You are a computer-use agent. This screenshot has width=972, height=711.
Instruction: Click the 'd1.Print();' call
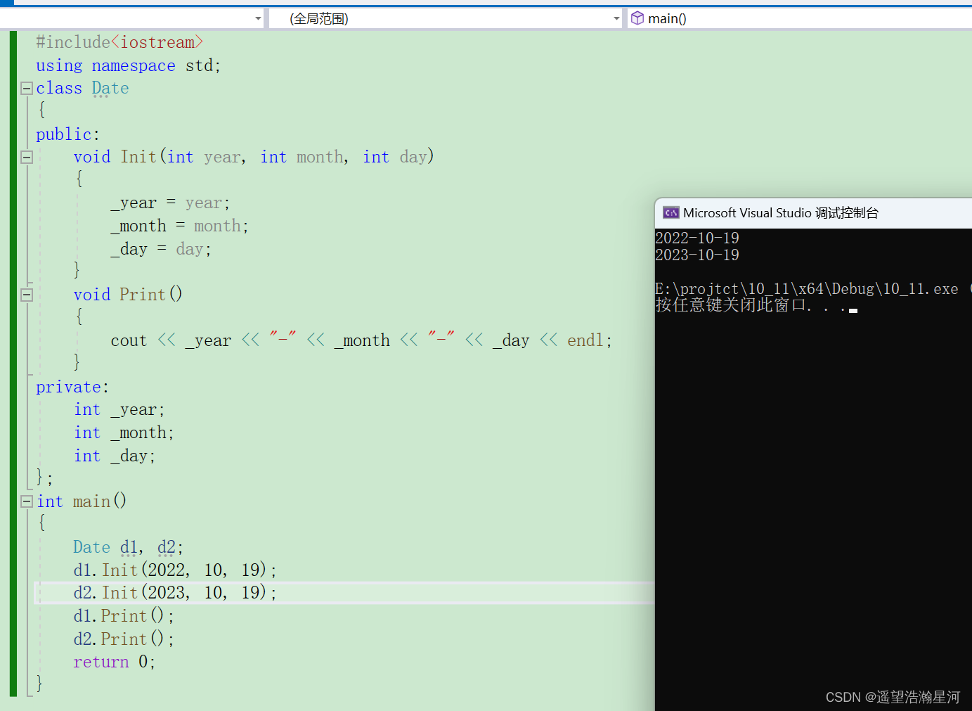pyautogui.click(x=124, y=616)
